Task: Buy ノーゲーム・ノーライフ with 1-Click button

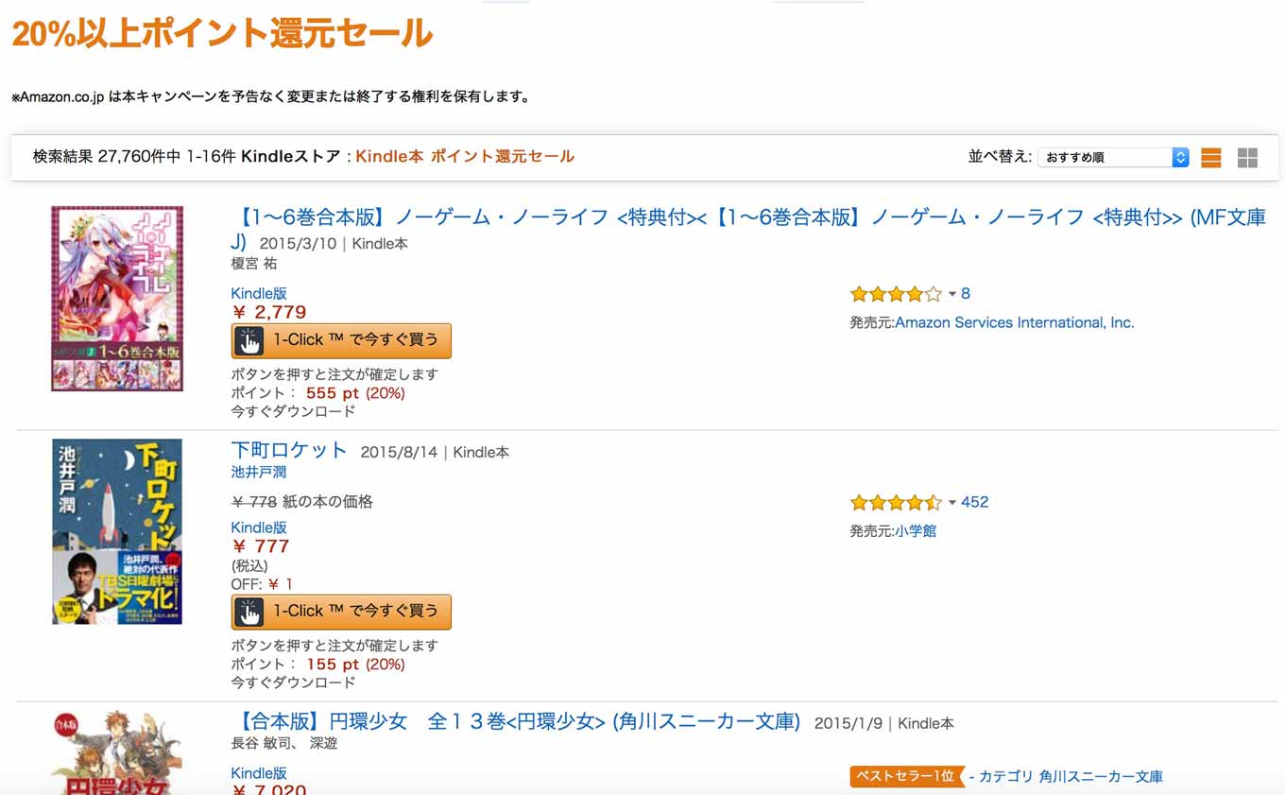Action: click(x=341, y=341)
